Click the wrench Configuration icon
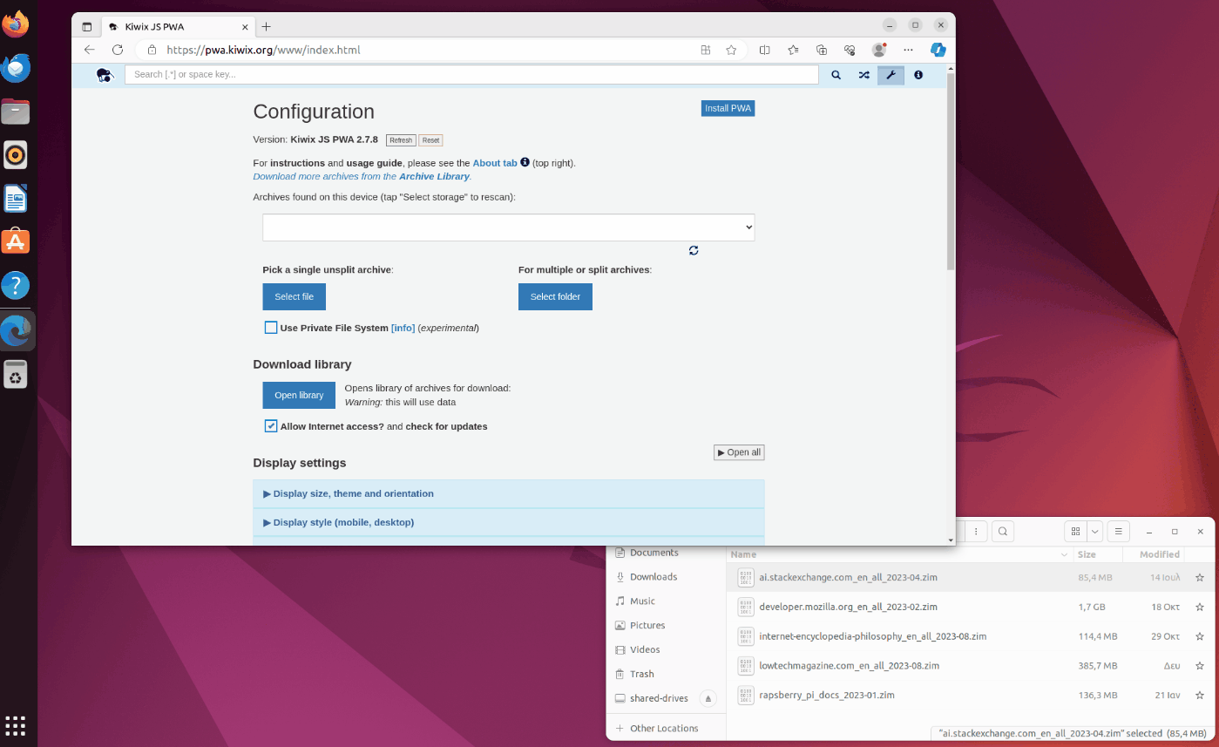 (891, 75)
